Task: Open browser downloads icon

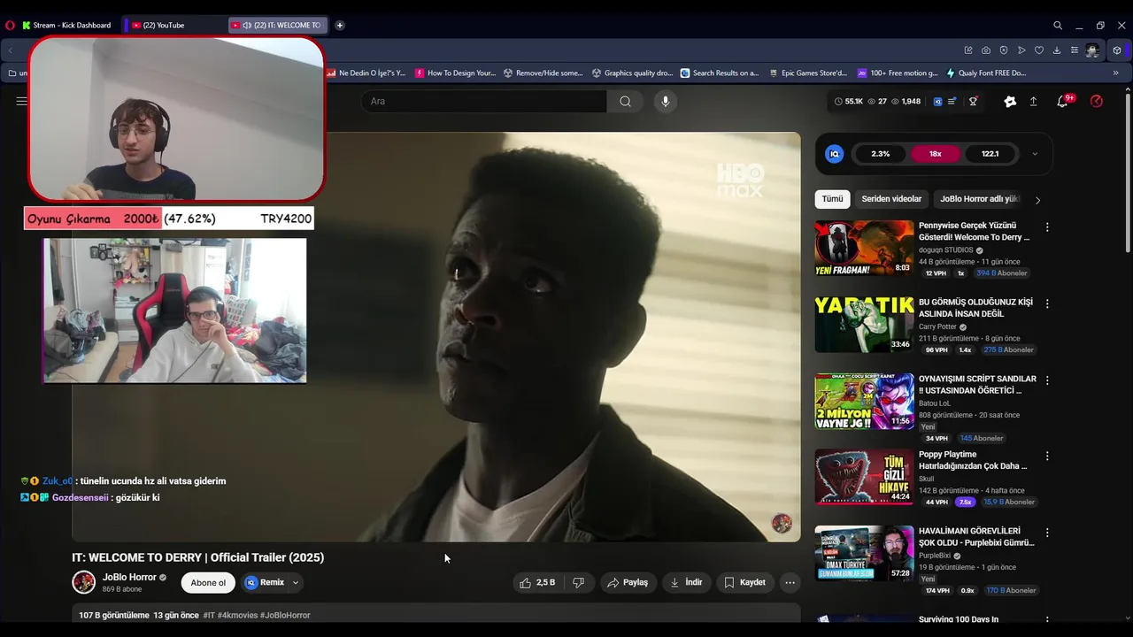Action: click(1057, 50)
